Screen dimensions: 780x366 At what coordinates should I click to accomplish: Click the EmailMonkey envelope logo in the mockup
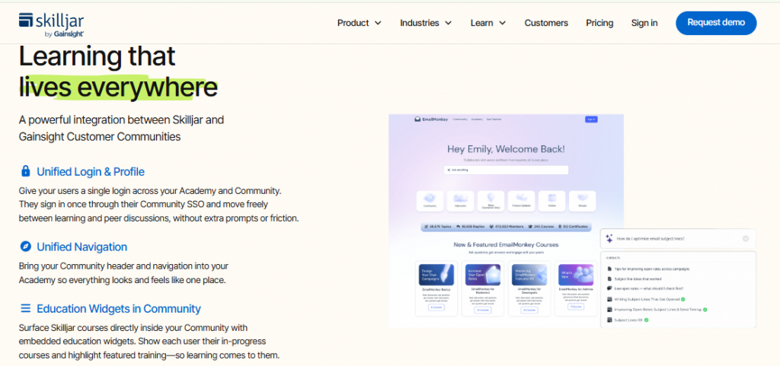pyautogui.click(x=418, y=119)
